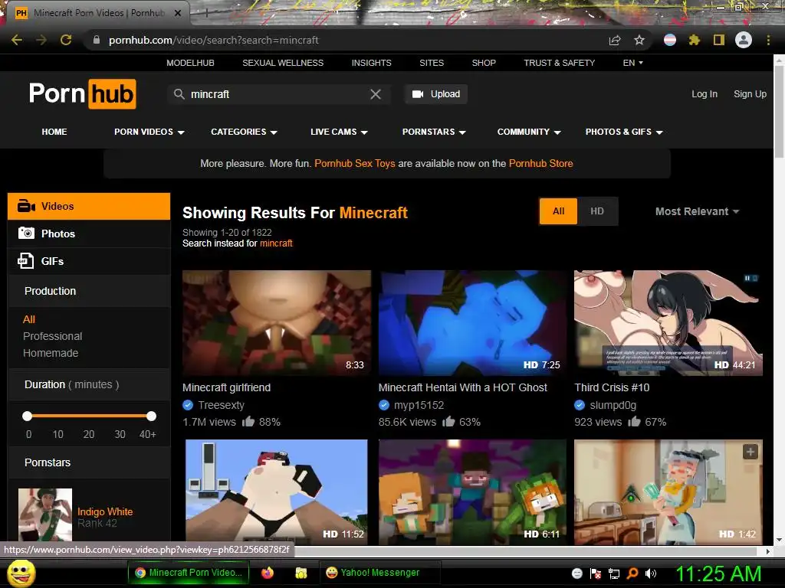The height and width of the screenshot is (588, 785).
Task: Clear the search box with the X
Action: coord(376,94)
